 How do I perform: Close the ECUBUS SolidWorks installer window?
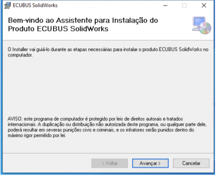click(204, 5)
